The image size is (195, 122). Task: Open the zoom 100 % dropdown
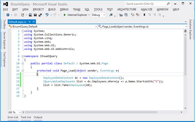20,112
